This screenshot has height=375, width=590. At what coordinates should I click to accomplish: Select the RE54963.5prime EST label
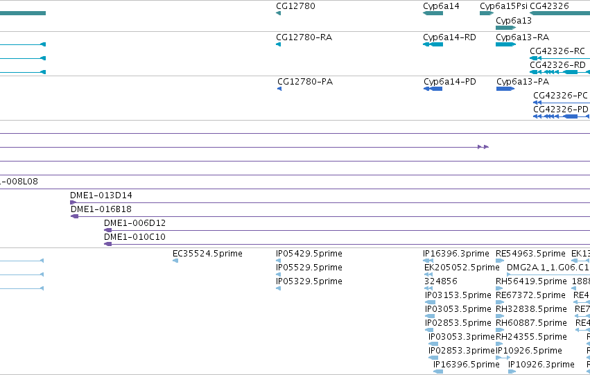(530, 254)
